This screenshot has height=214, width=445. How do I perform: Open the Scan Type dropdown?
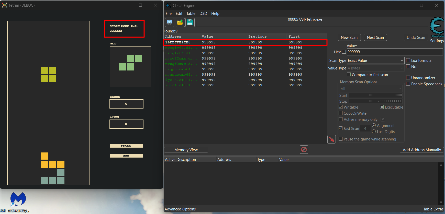click(375, 60)
